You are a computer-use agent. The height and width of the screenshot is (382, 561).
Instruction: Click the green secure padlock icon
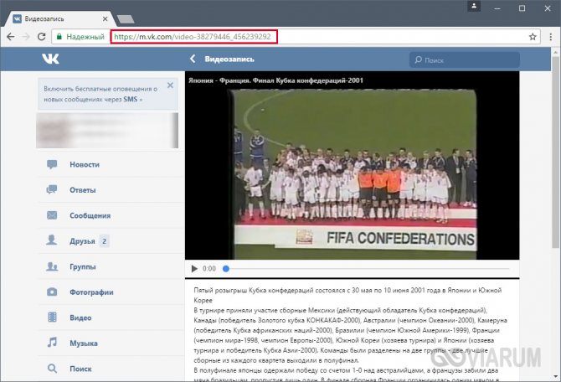point(59,37)
